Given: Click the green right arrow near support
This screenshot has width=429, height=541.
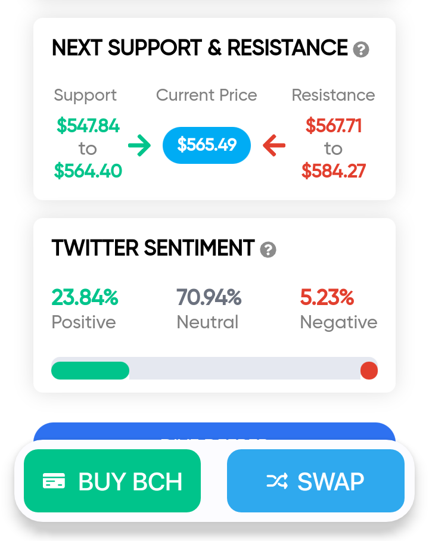Looking at the screenshot, I should click(x=139, y=145).
